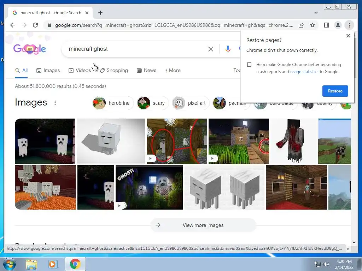Viewport: 362px width, 271px height.
Task: Open the ghasts over lava thumbnail
Action: click(45, 187)
